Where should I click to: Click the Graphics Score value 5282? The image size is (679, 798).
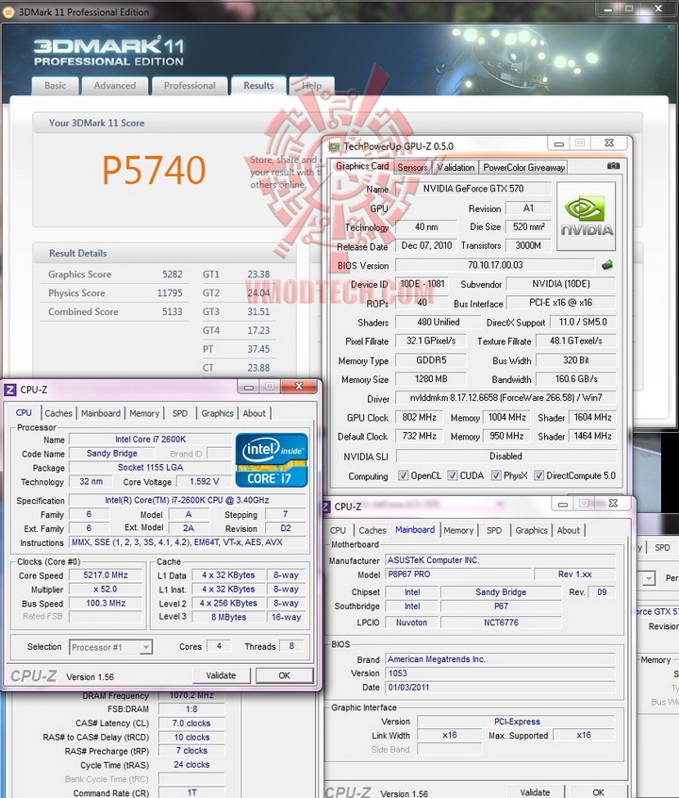click(172, 274)
